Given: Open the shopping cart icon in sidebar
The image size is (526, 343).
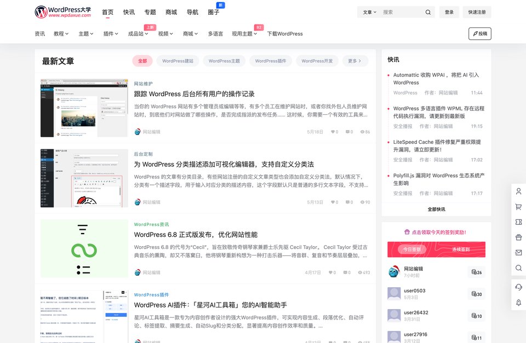Looking at the screenshot, I should (x=518, y=207).
